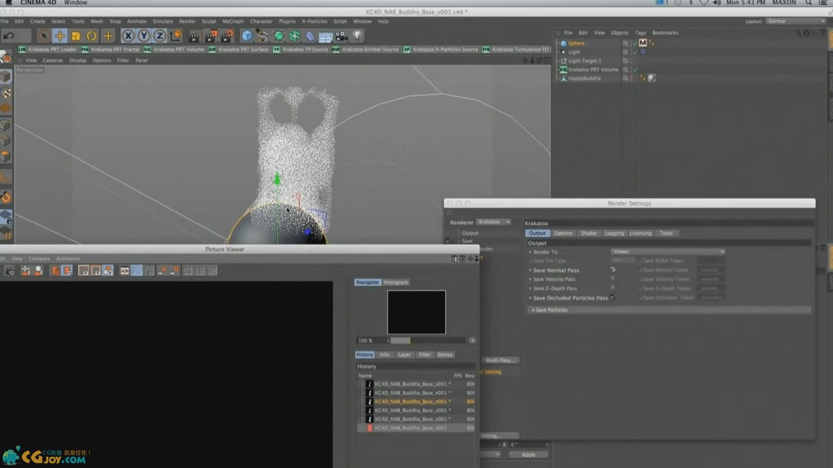This screenshot has height=468, width=833.
Task: Select the HappyBuddha object
Action: (x=584, y=78)
